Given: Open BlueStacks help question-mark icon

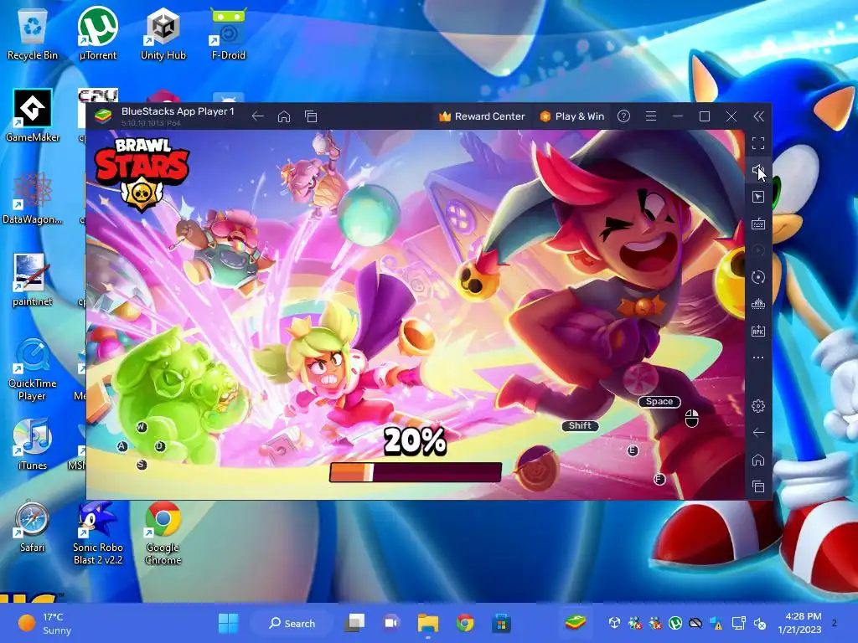Looking at the screenshot, I should (x=623, y=116).
